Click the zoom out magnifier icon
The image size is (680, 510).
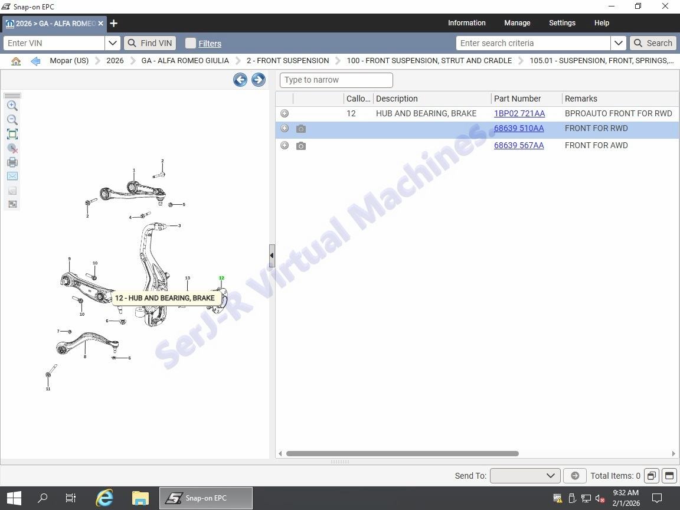(x=12, y=120)
